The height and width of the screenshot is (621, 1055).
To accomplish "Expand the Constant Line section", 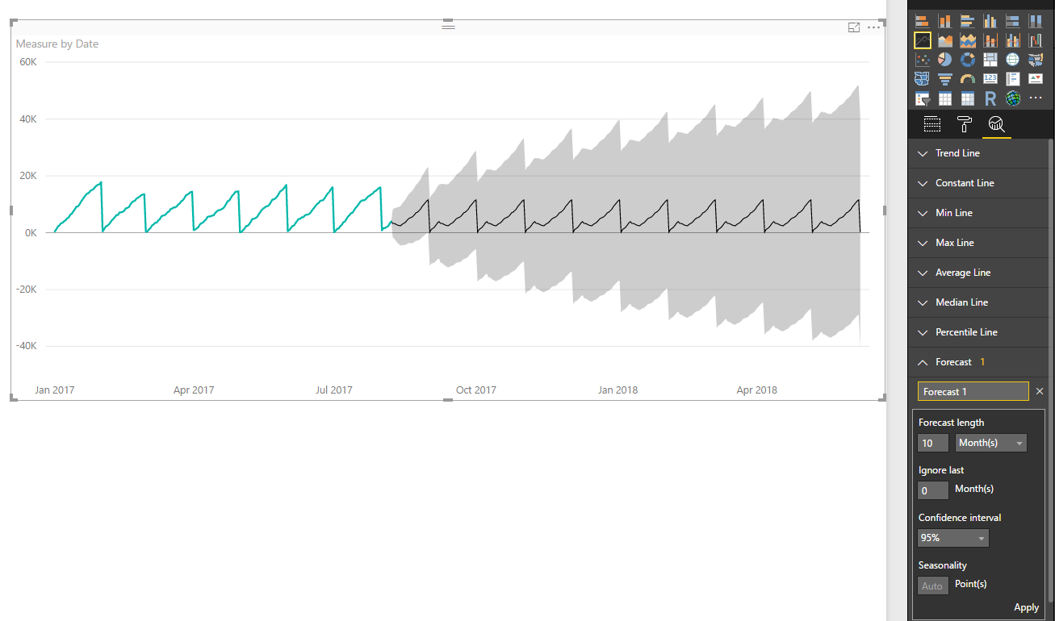I will [978, 183].
